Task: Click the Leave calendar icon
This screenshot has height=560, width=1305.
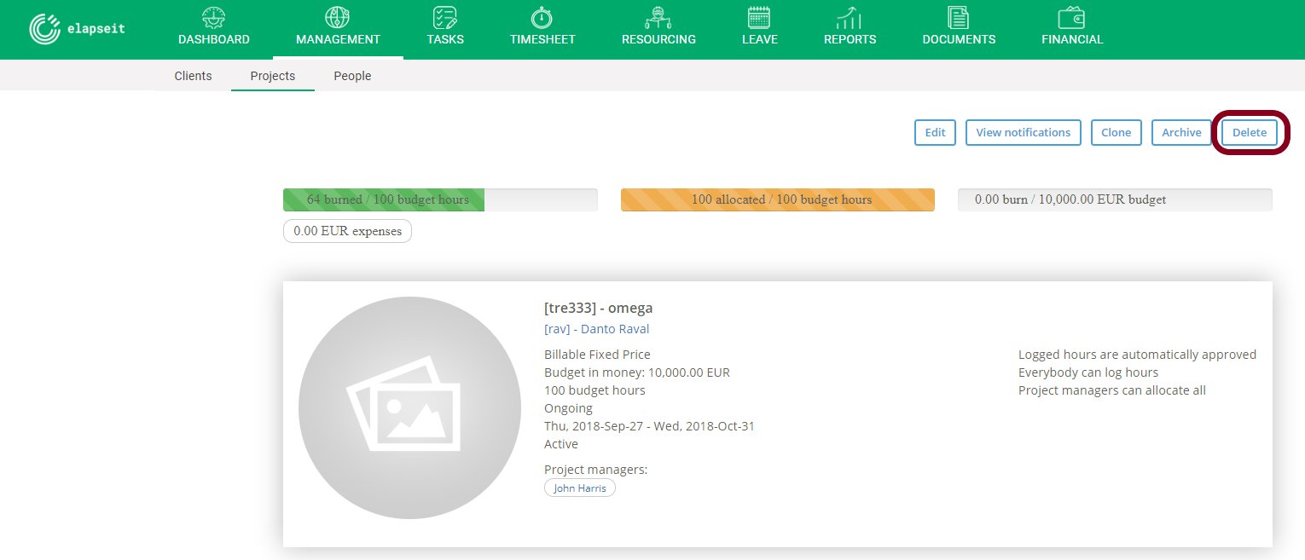Action: point(759,17)
